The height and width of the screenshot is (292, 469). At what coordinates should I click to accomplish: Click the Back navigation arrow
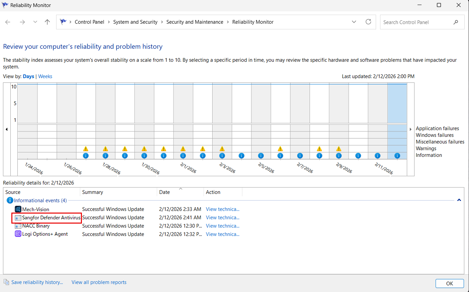[8, 22]
